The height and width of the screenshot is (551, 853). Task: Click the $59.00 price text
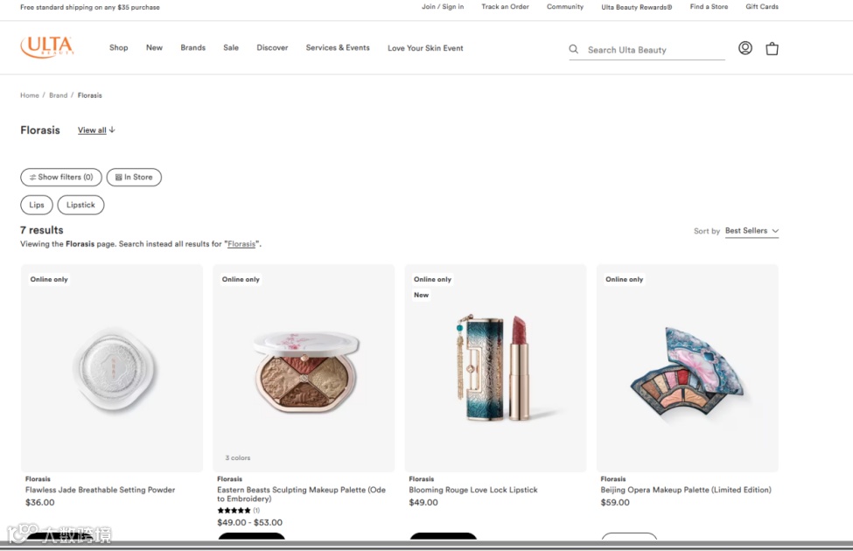(615, 503)
